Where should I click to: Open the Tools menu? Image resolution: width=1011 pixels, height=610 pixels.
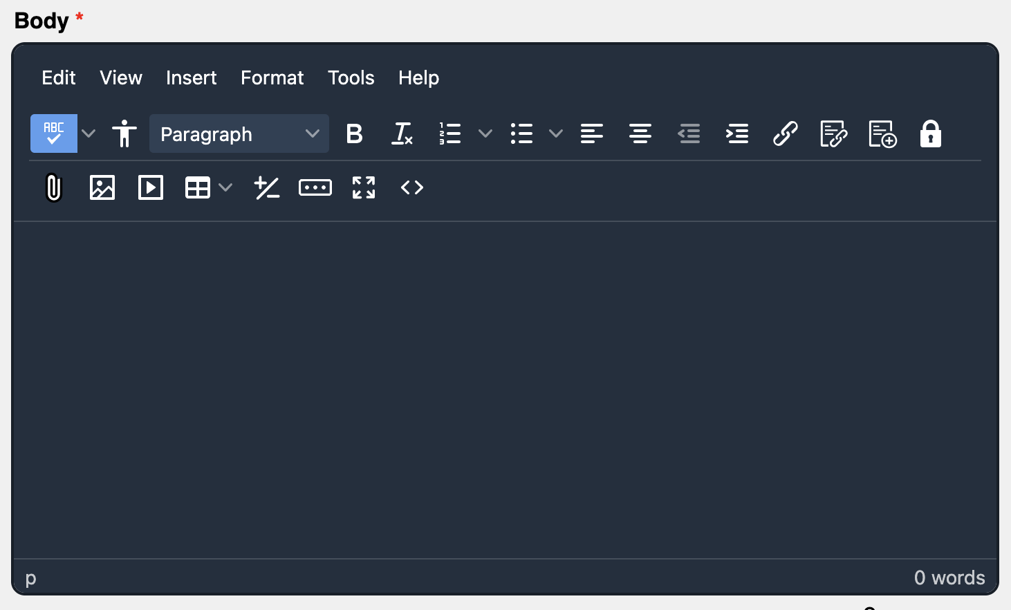(x=351, y=78)
